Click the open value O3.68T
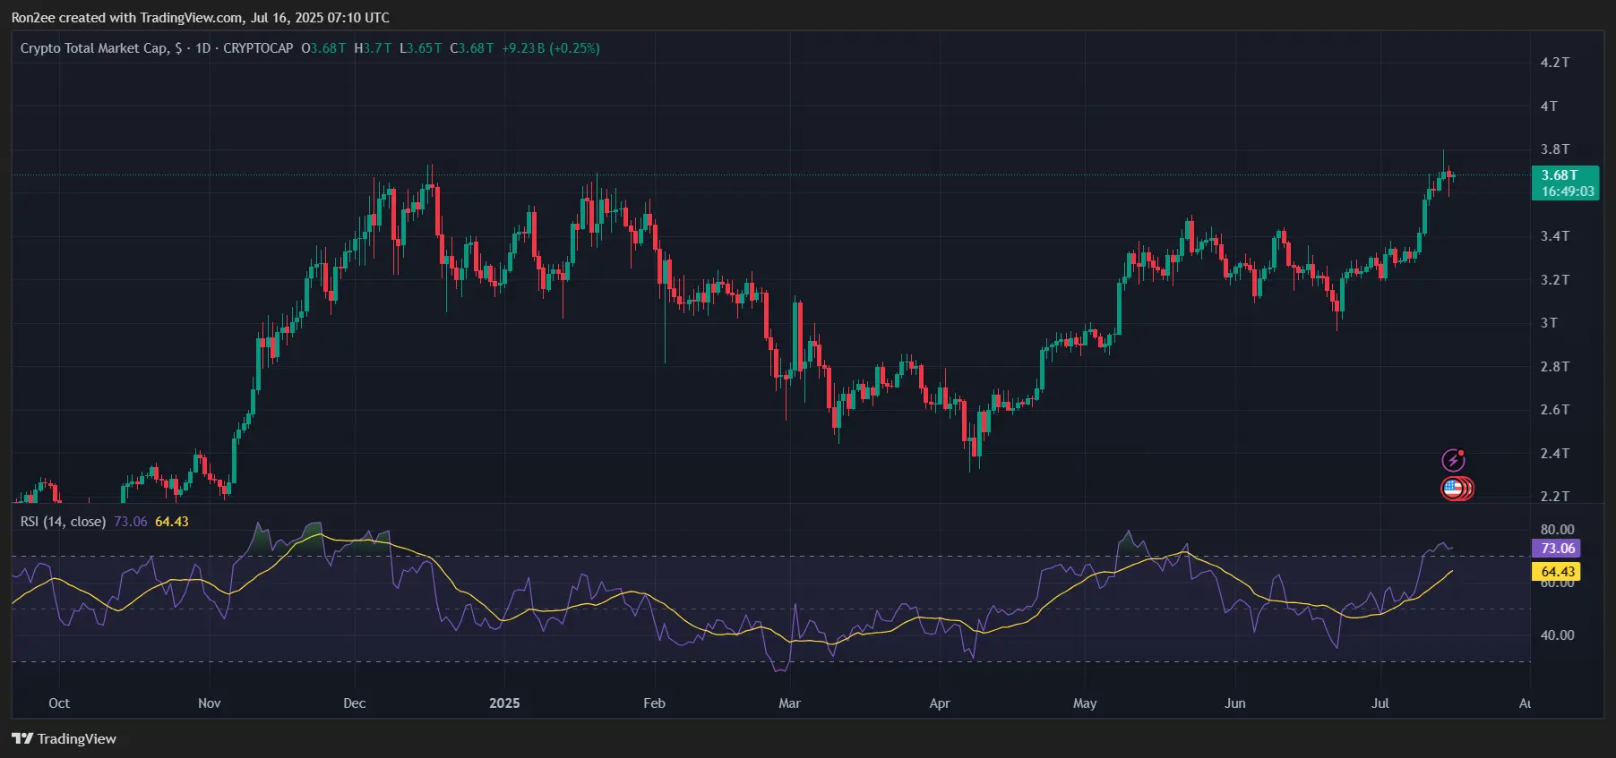 [323, 48]
